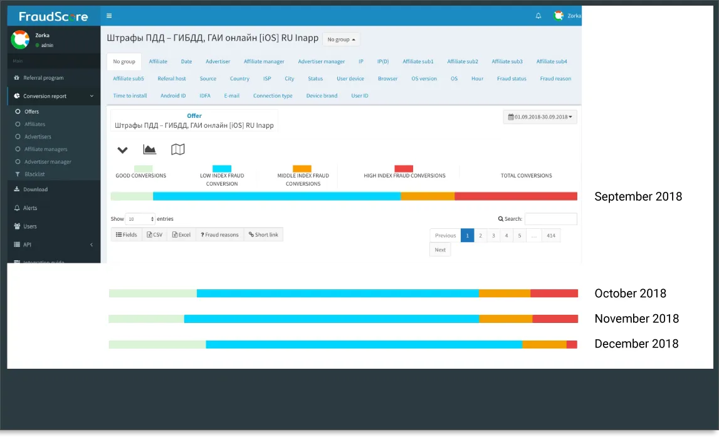Export data with the CSV button
The width and height of the screenshot is (719, 444).
[x=154, y=235]
